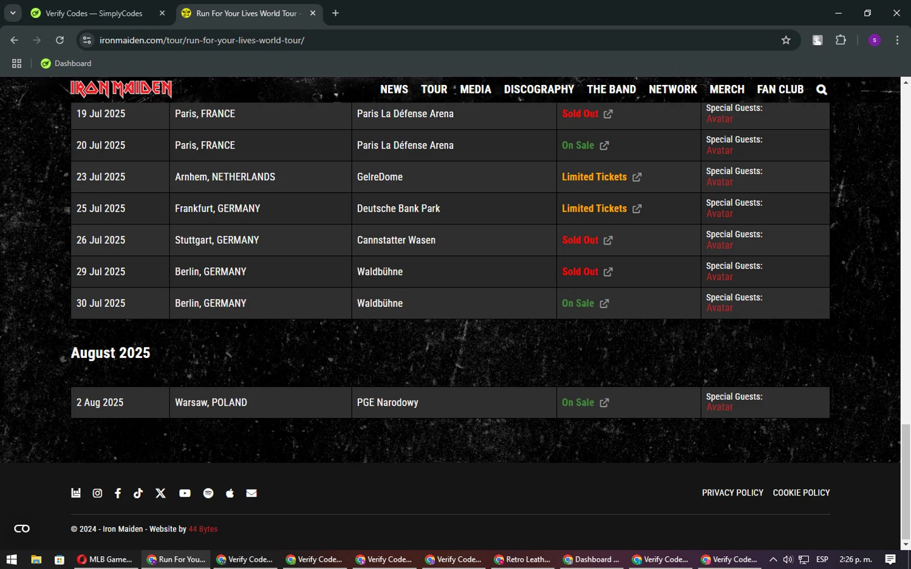Open the Bandsintown footer icon

pyautogui.click(x=76, y=493)
